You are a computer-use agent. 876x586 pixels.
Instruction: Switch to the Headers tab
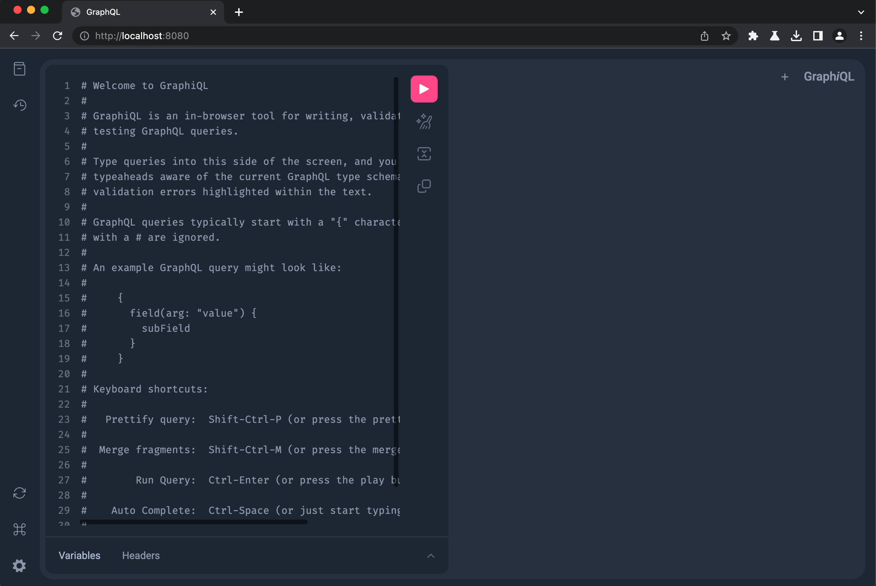pyautogui.click(x=141, y=555)
